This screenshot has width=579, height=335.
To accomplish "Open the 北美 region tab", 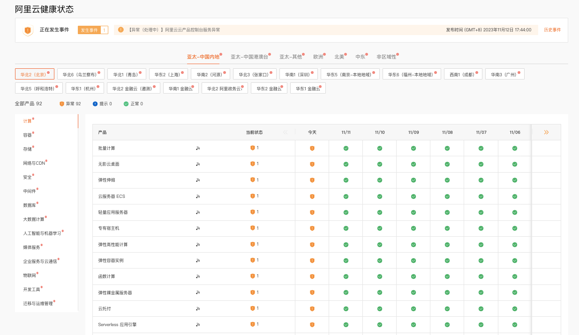I will point(339,57).
